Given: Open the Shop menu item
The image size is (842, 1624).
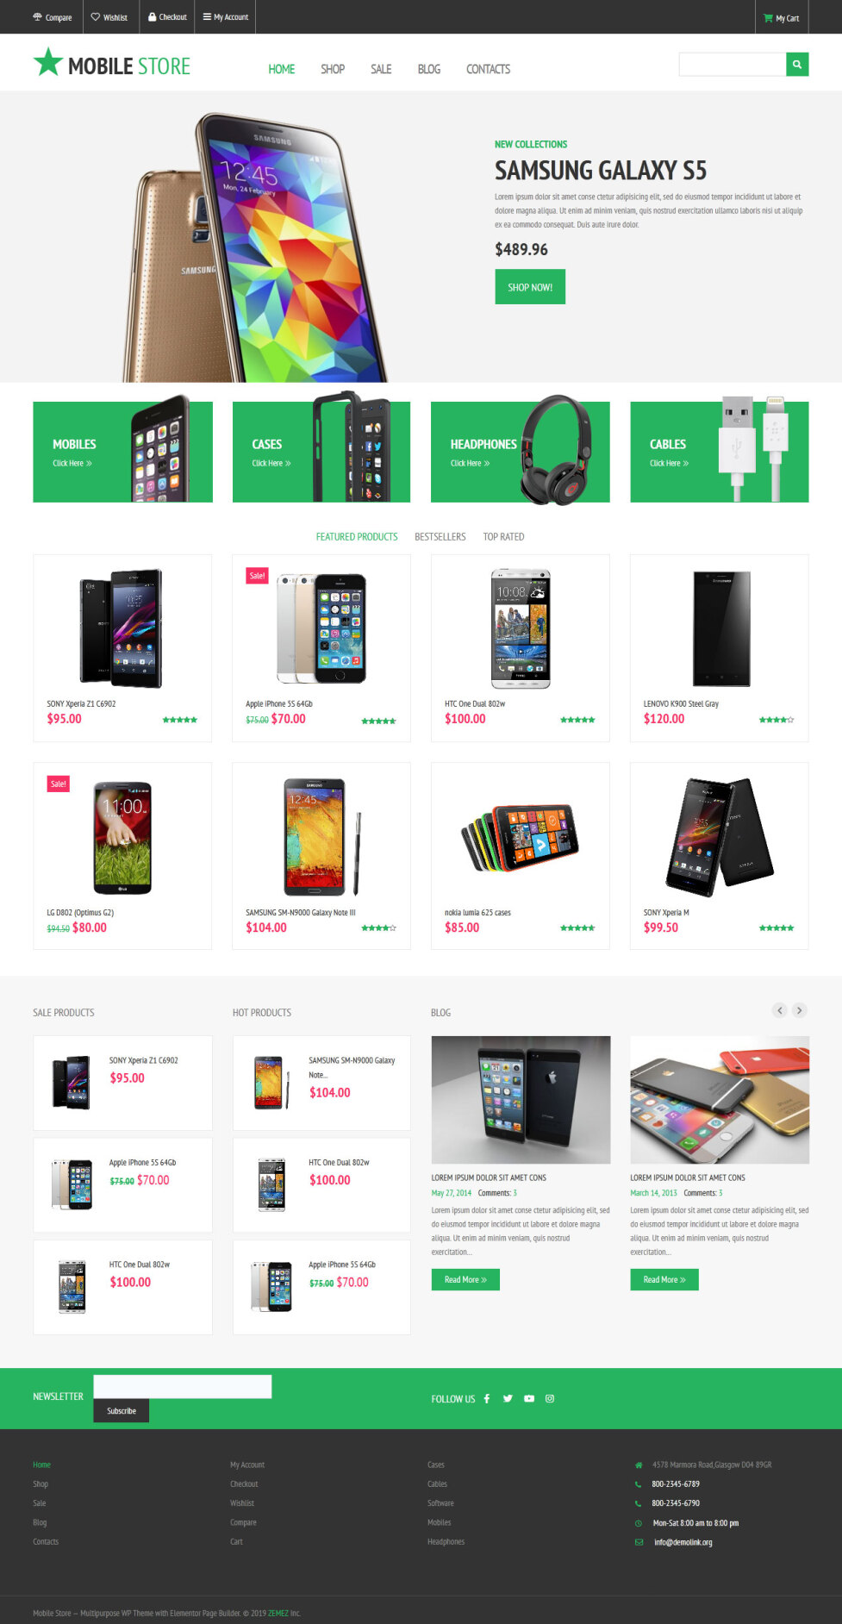Looking at the screenshot, I should coord(333,69).
